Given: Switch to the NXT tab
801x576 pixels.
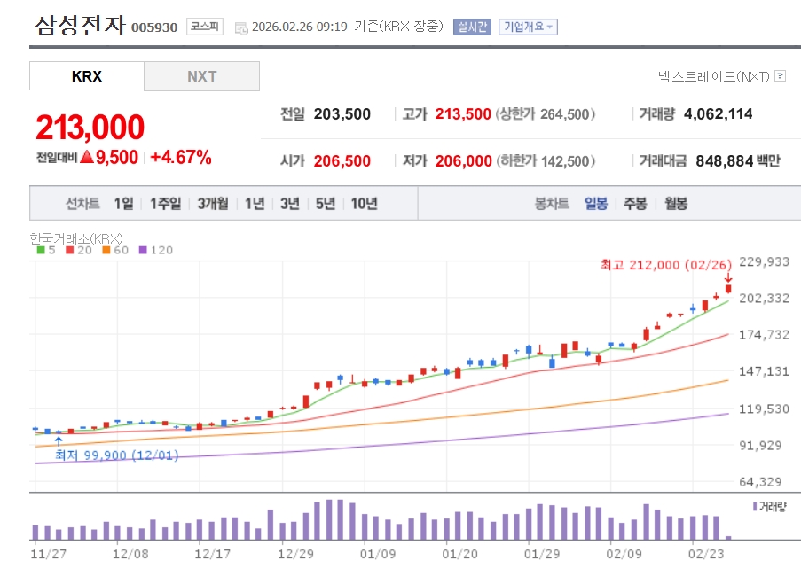Looking at the screenshot, I should (x=201, y=76).
